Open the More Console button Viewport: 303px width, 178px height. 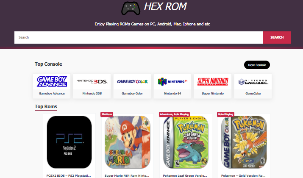tap(257, 65)
